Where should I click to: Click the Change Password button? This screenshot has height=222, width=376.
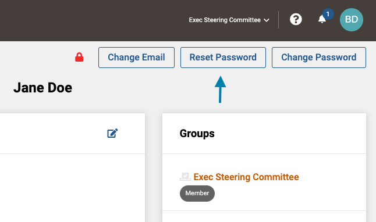pos(319,58)
